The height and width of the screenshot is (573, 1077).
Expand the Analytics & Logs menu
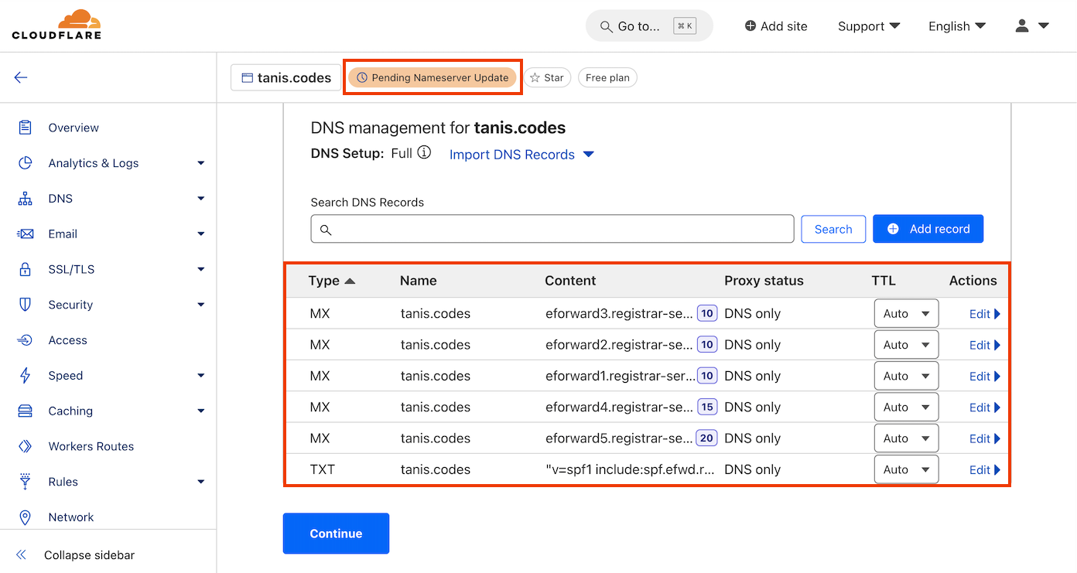point(92,162)
